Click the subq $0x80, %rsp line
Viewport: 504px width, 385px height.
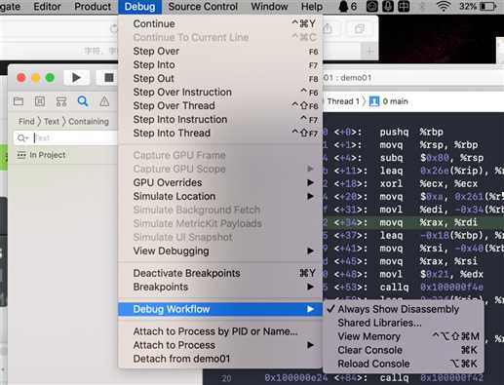[413, 158]
